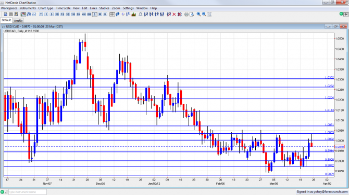Toggle the chart grid (#) icon
This screenshot has width=349, height=195.
coord(118,15)
